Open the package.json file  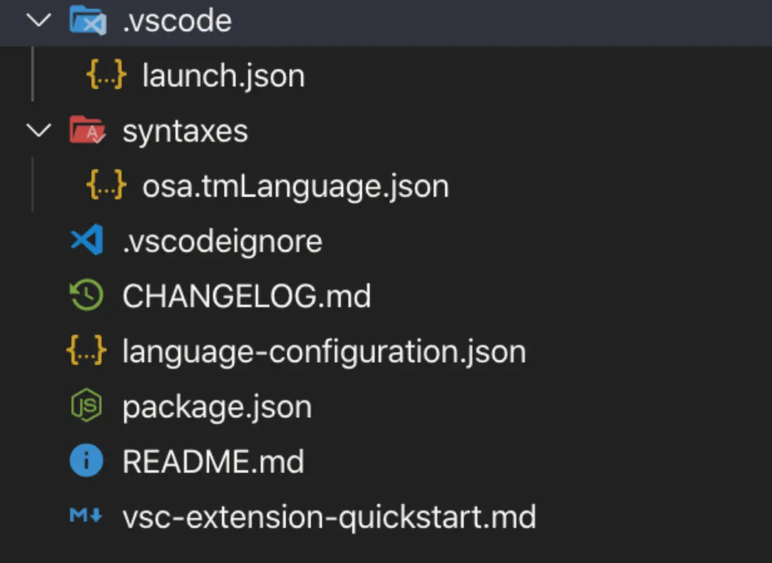pos(217,407)
